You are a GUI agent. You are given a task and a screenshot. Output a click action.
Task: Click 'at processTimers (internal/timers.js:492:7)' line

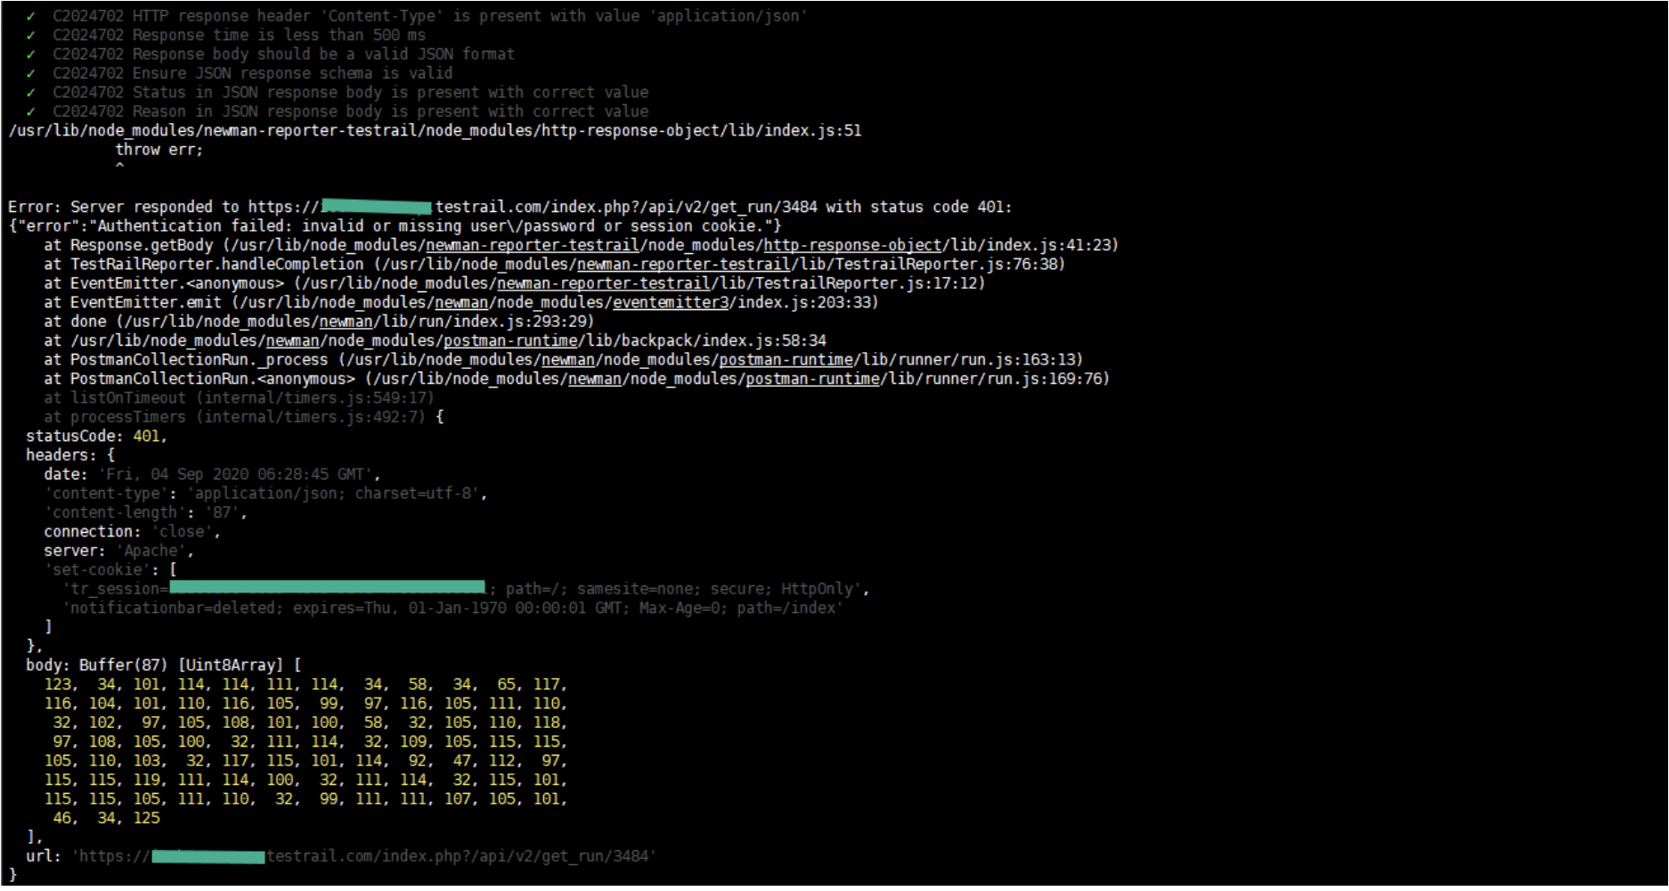(243, 418)
